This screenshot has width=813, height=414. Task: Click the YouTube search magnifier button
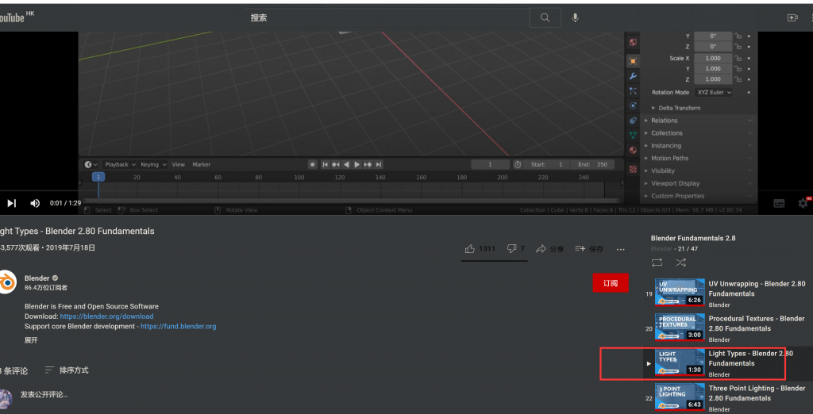pos(545,17)
